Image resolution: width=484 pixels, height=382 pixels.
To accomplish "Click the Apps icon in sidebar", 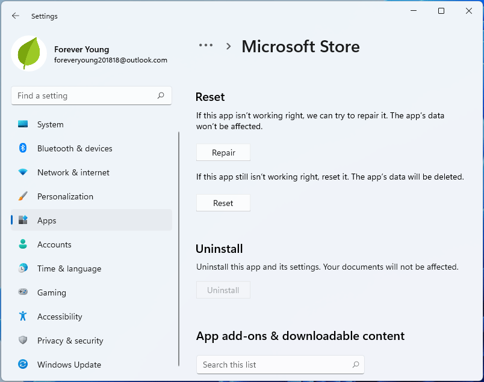I will (x=22, y=220).
